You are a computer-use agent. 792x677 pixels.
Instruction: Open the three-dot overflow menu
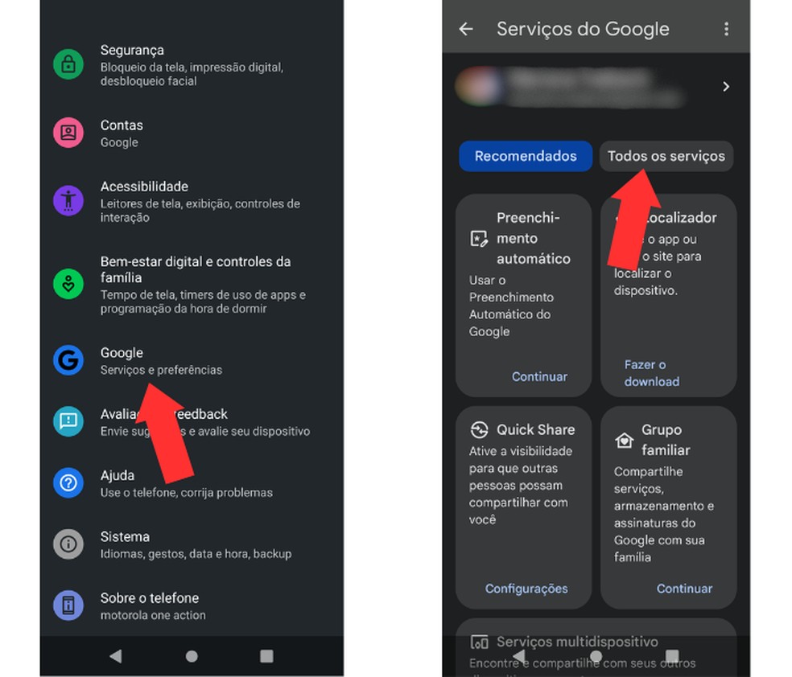[x=726, y=29]
